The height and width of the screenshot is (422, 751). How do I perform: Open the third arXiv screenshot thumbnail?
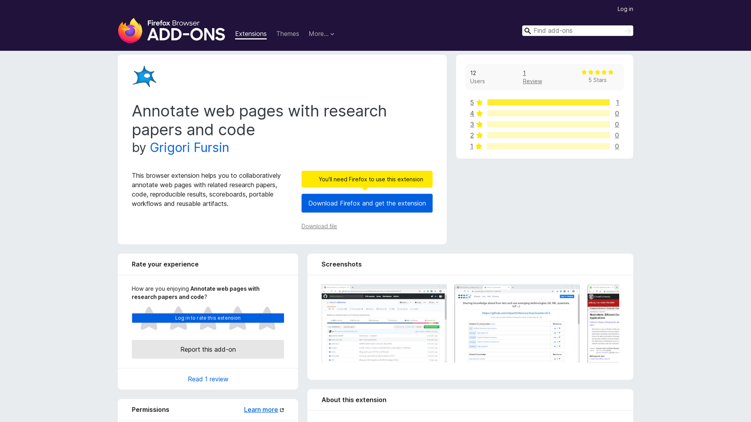[x=603, y=324]
